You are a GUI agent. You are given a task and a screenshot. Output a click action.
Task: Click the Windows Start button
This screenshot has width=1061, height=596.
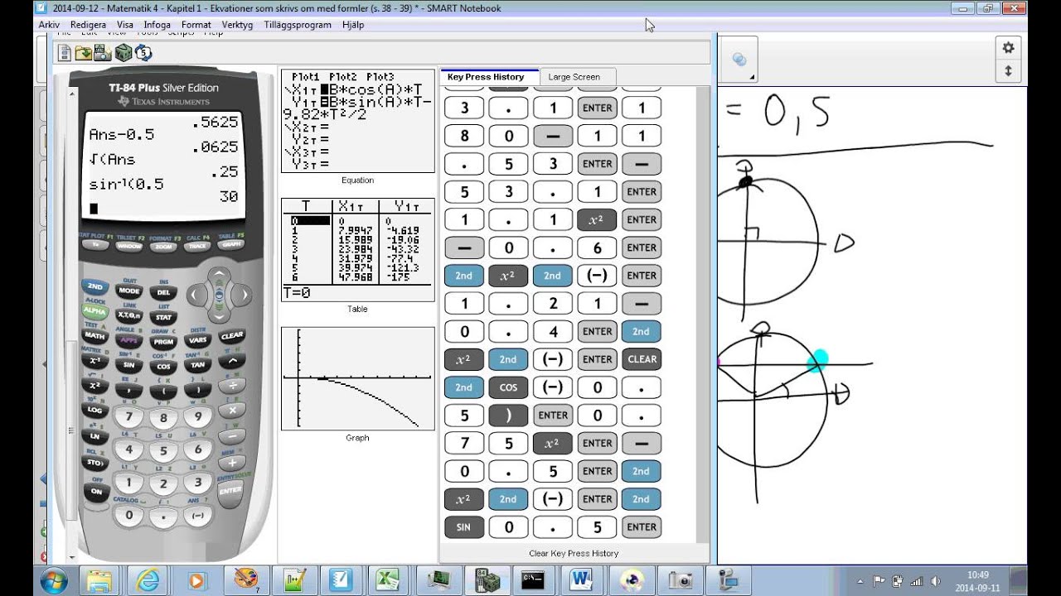tap(53, 579)
